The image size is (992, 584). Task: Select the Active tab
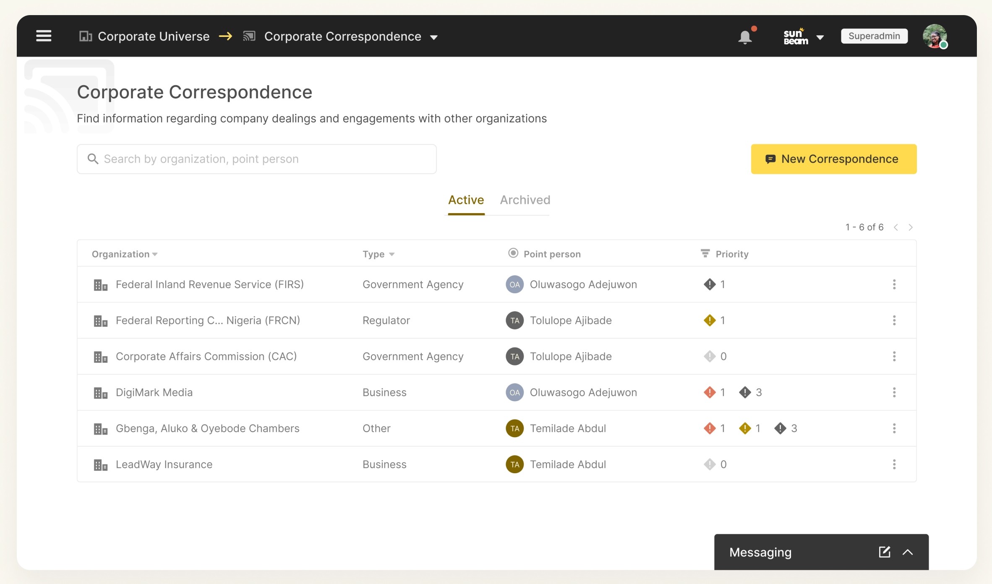pos(466,200)
